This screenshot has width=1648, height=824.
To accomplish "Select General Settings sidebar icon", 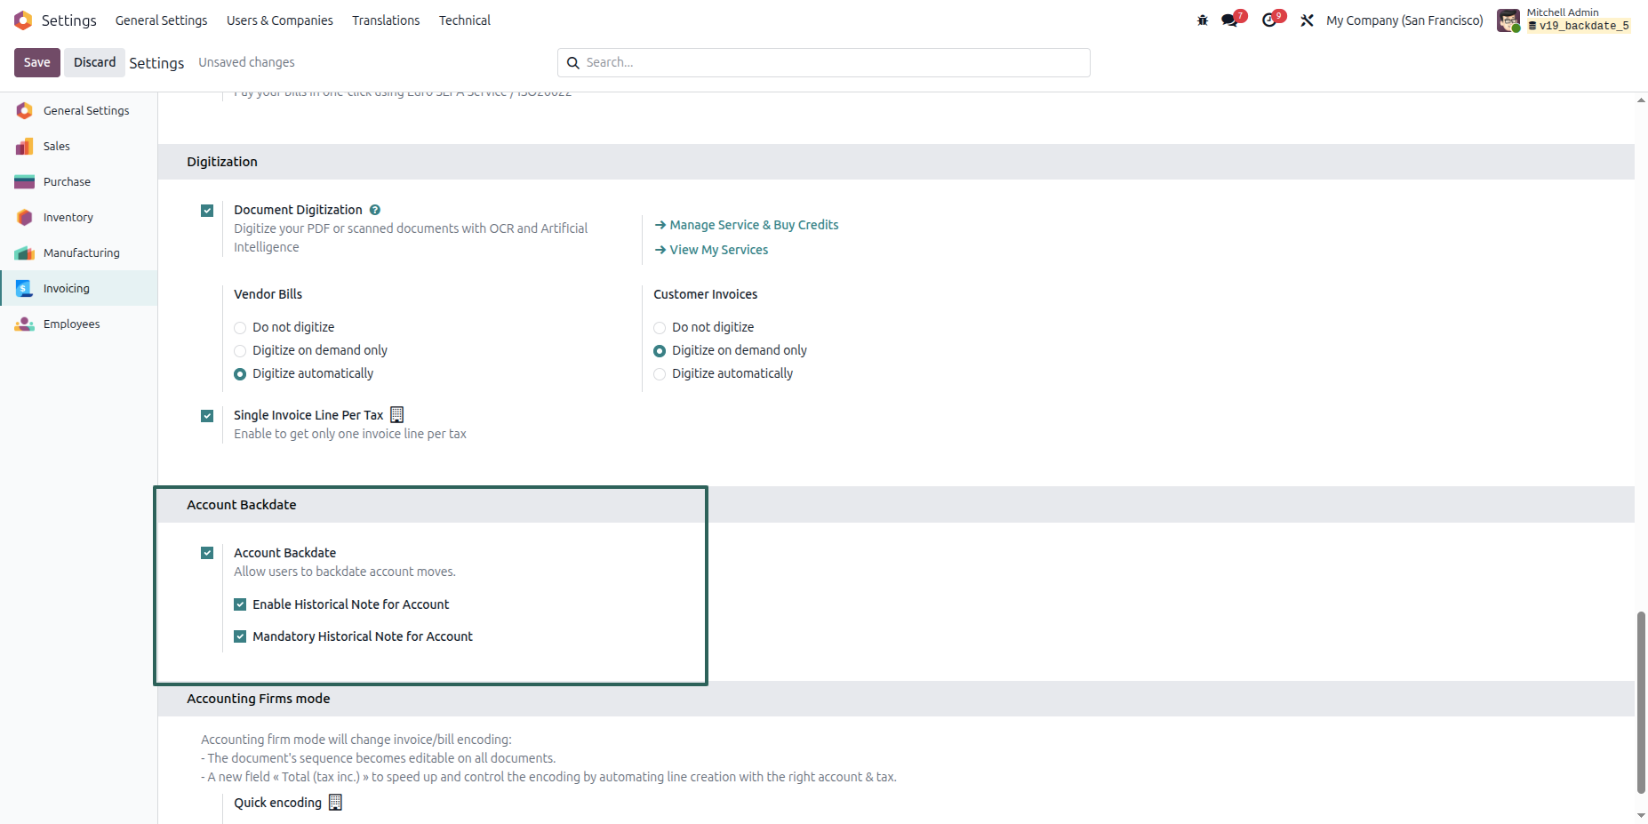I will [25, 110].
